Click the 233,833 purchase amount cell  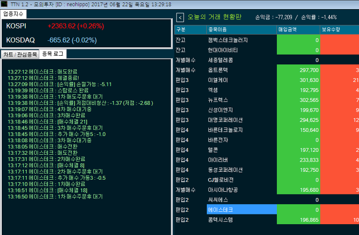pyautogui.click(x=299, y=160)
